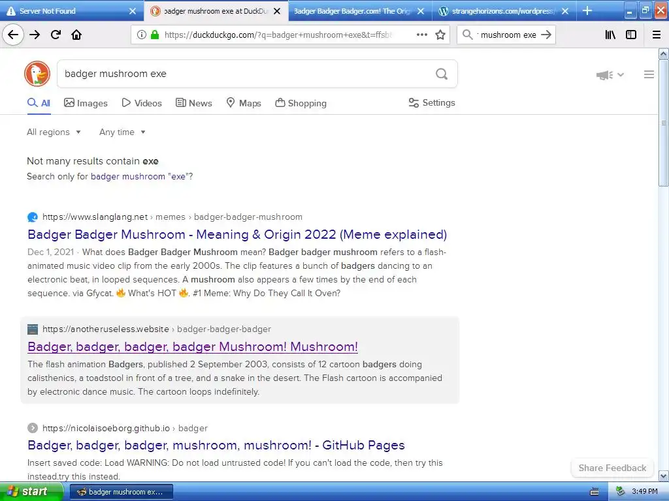The width and height of the screenshot is (669, 501).
Task: Click nicolaisoeborg.github.io result favicon
Action: point(33,428)
